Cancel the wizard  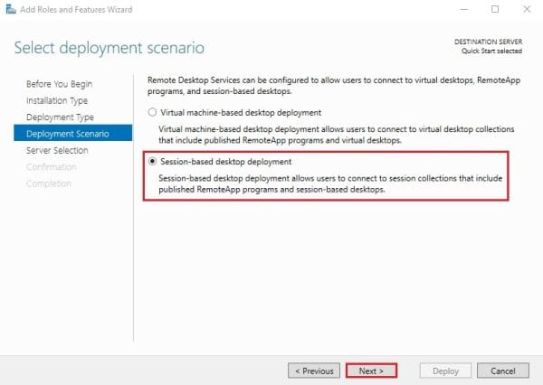(502, 371)
